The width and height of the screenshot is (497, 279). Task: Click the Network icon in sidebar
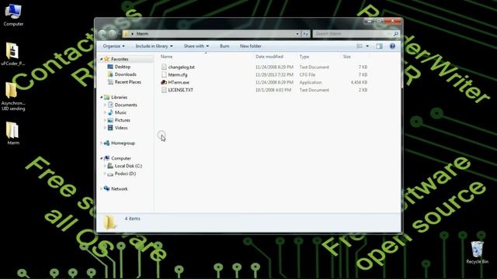[x=107, y=188]
